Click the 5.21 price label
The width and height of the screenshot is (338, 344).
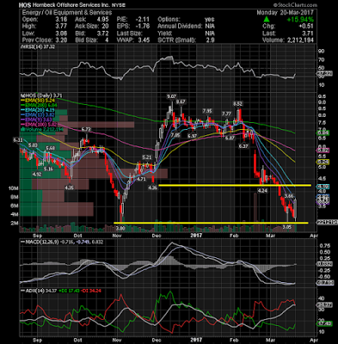point(146,157)
